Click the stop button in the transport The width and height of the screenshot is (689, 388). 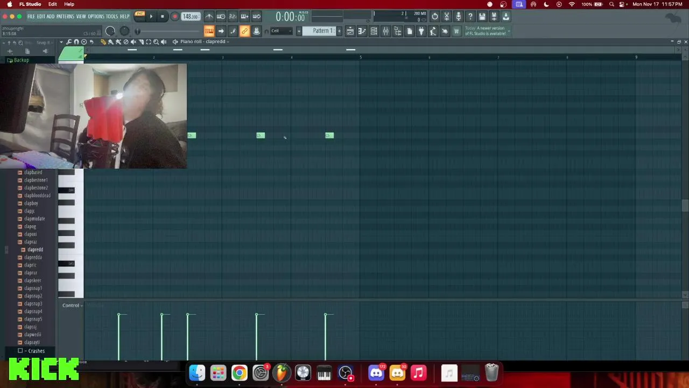163,16
